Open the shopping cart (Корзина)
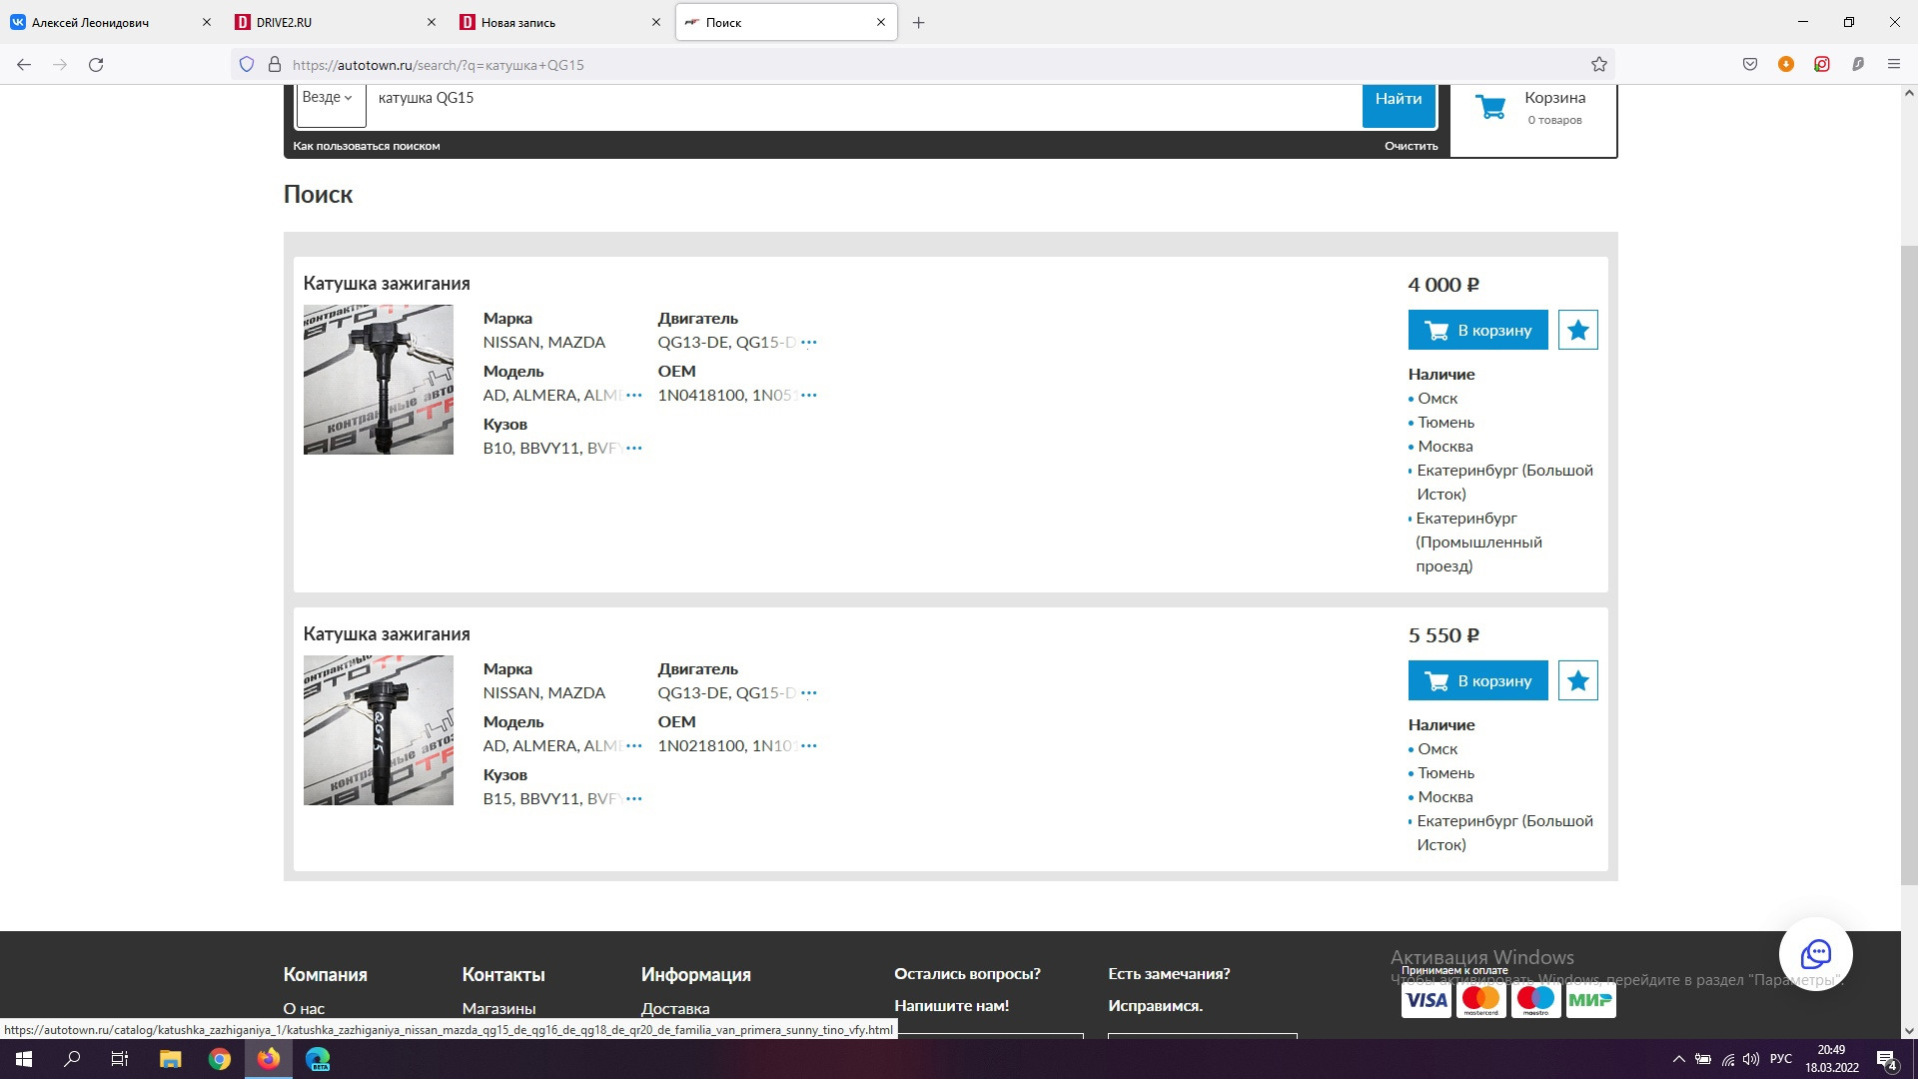This screenshot has width=1918, height=1079. coord(1533,107)
